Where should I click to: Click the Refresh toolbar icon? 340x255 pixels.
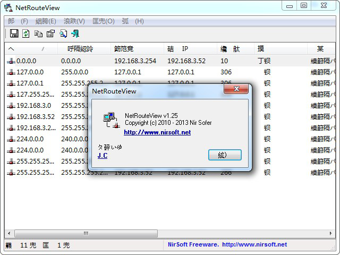click(26, 33)
